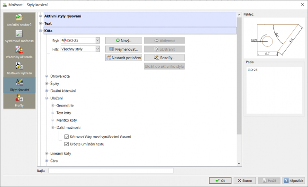Select the Lineární kóty label
Screen dimensions: 308x187
click(x=61, y=153)
